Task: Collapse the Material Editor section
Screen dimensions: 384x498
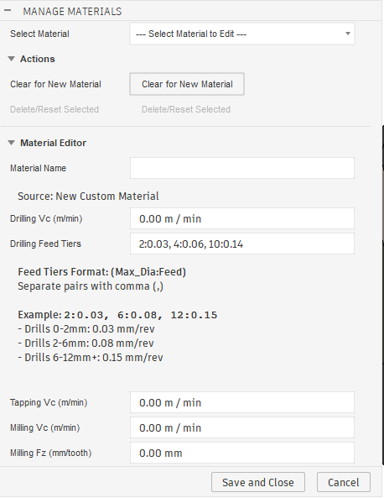Action: [12, 143]
